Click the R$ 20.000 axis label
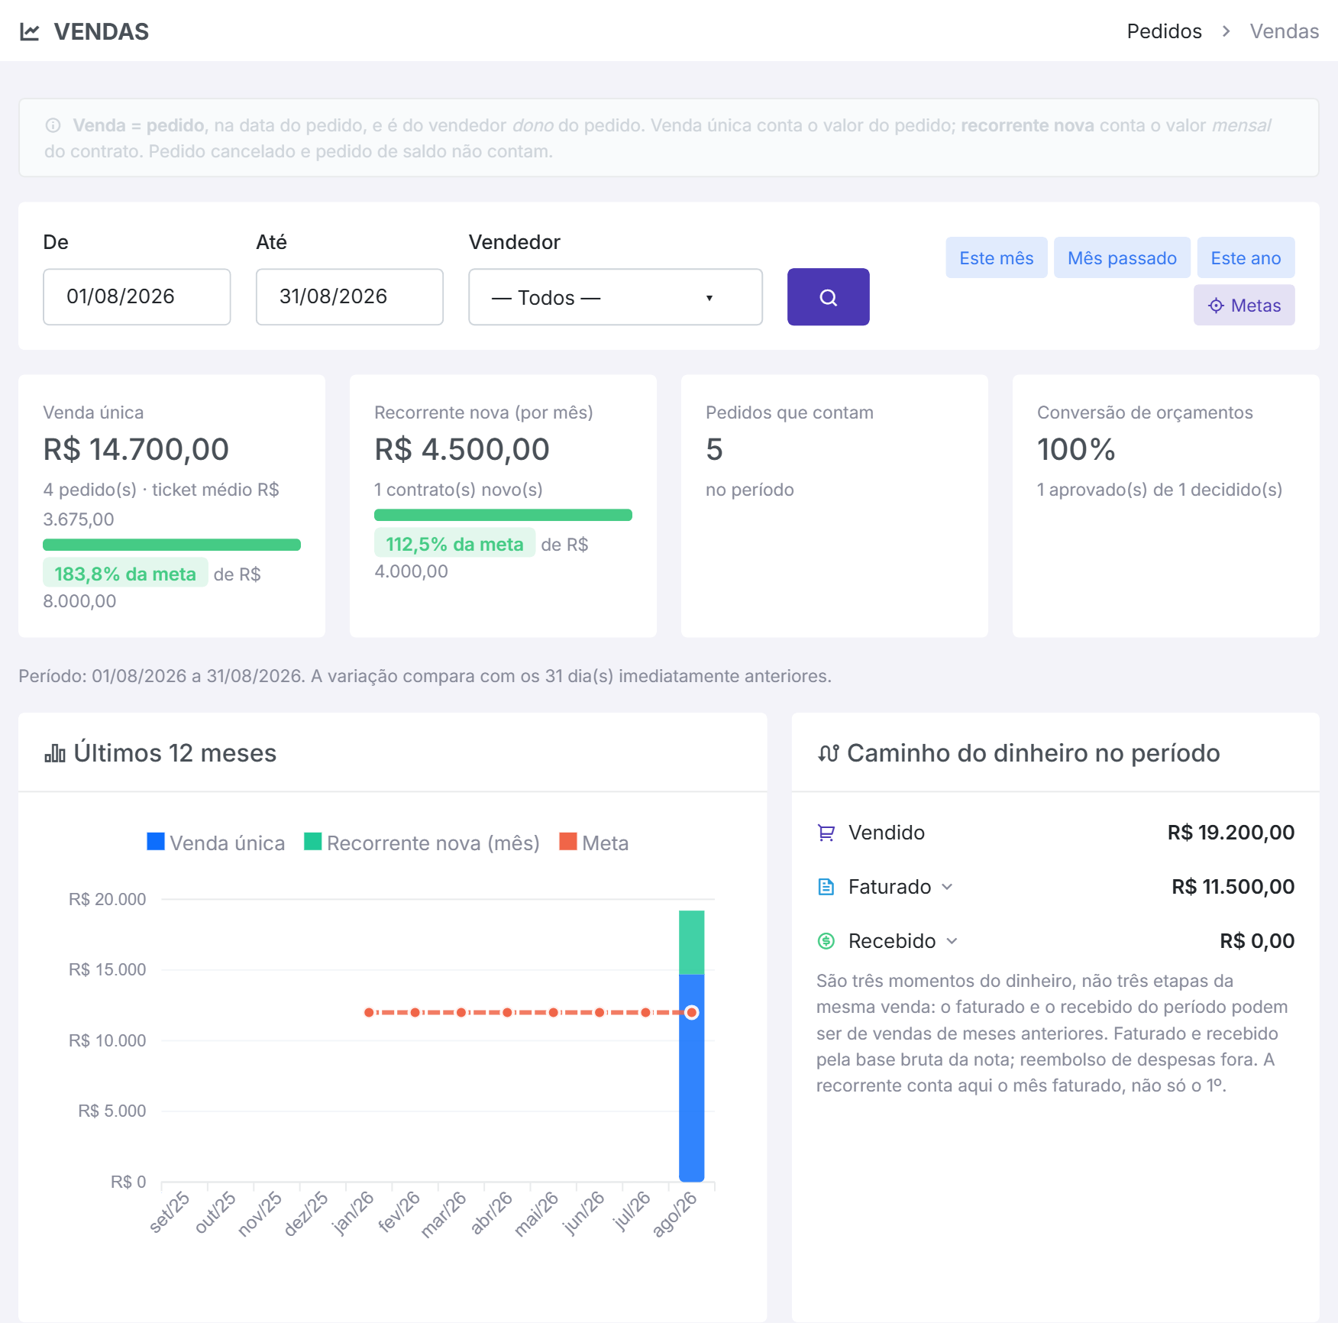1338x1323 pixels. pyautogui.click(x=107, y=900)
